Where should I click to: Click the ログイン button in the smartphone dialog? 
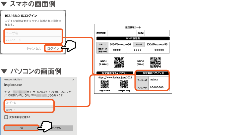[53, 49]
